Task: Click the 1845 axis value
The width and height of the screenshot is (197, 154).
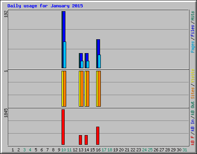Action: 6,113
